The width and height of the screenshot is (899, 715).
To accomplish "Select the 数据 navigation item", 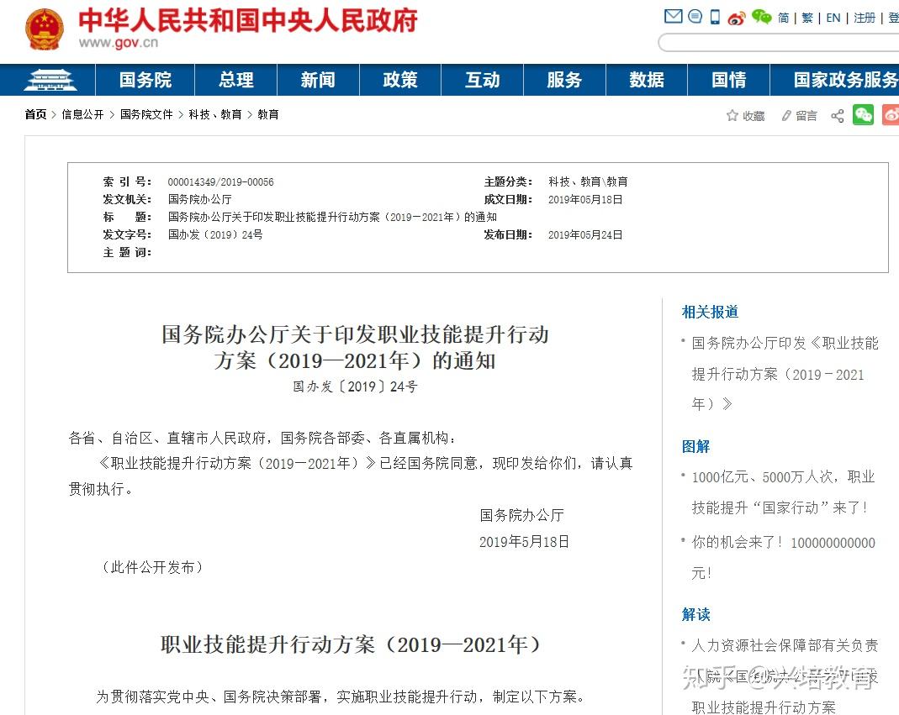I will (647, 80).
